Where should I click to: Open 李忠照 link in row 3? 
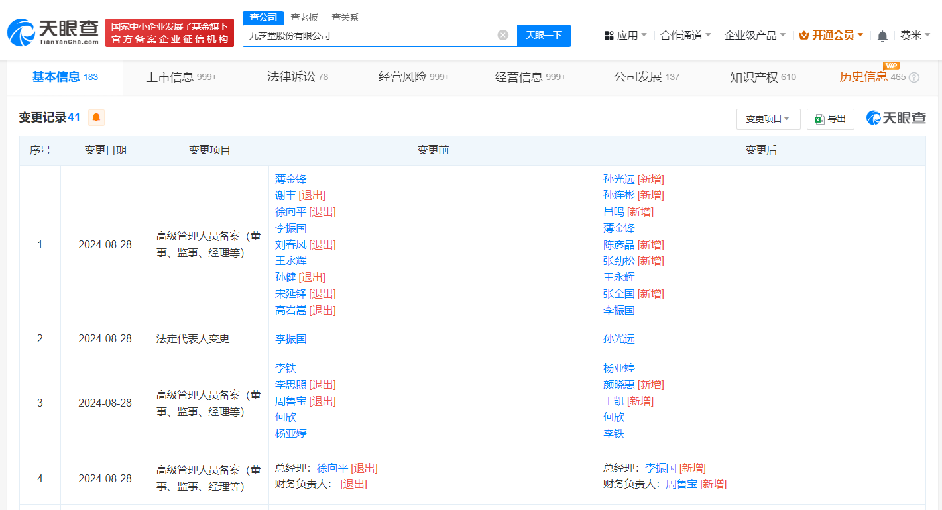pyautogui.click(x=291, y=385)
